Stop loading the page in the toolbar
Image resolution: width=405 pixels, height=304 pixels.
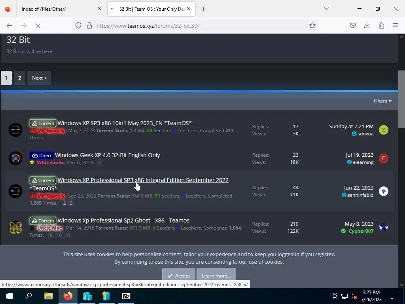[38, 26]
